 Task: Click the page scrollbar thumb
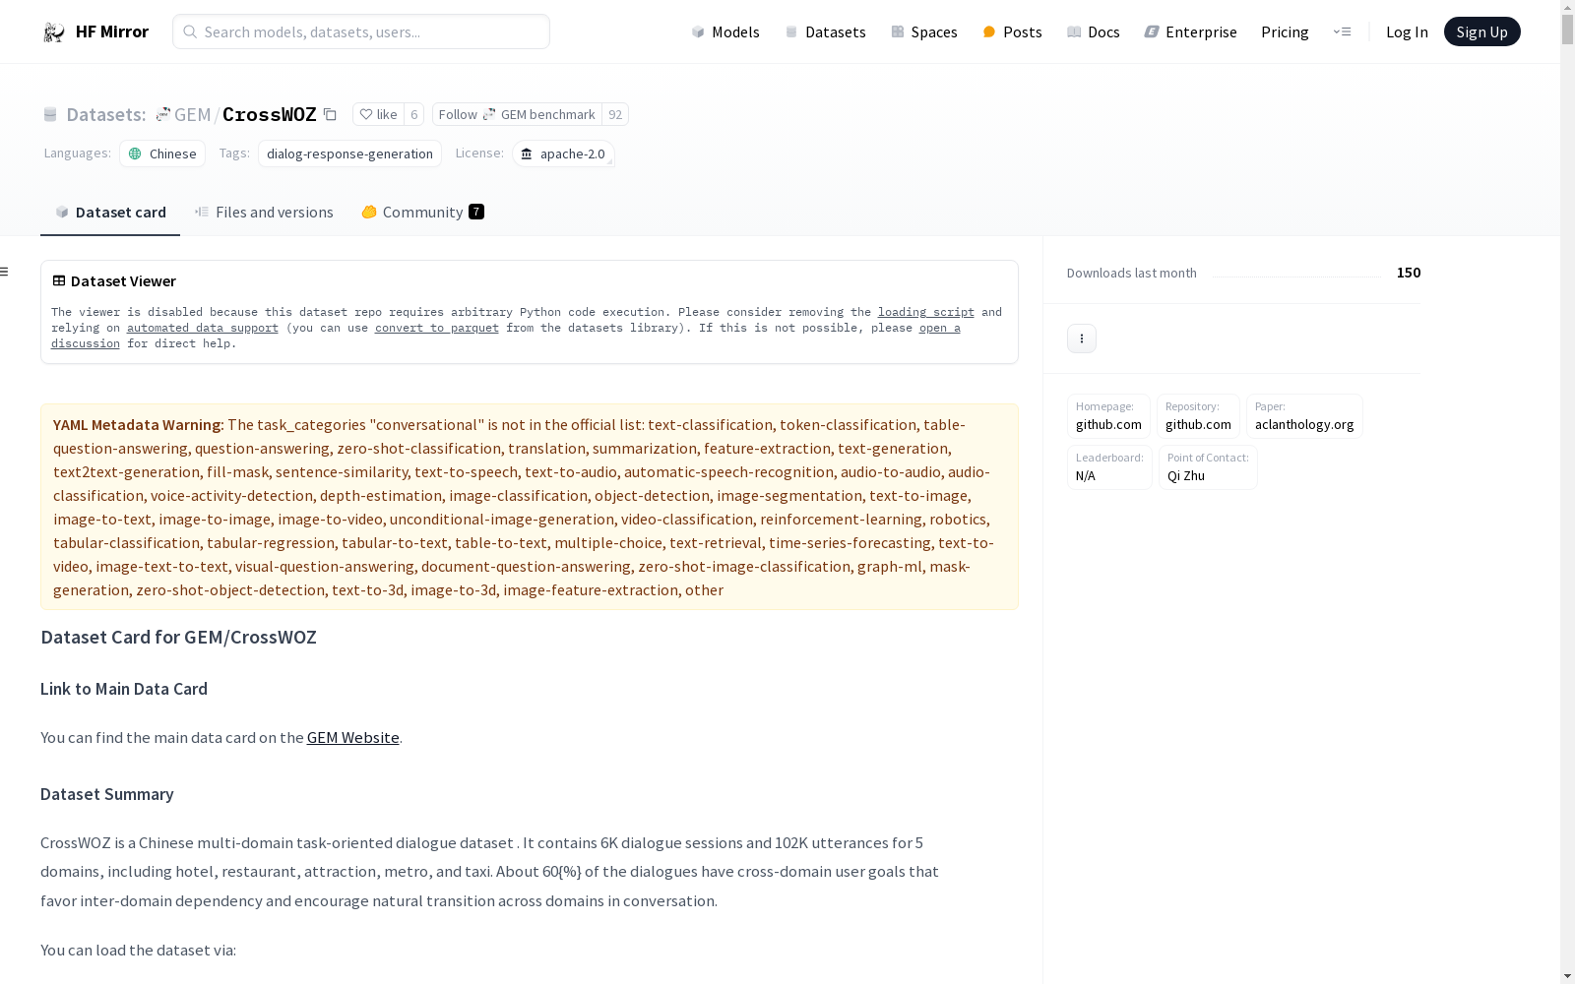coord(1567,30)
